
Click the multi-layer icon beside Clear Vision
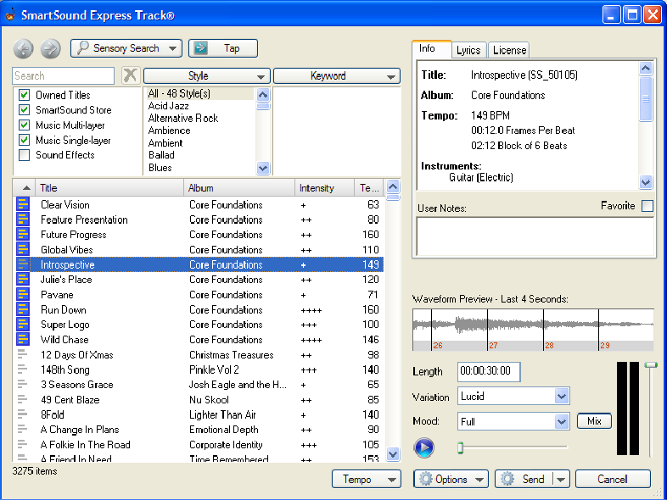tap(23, 204)
